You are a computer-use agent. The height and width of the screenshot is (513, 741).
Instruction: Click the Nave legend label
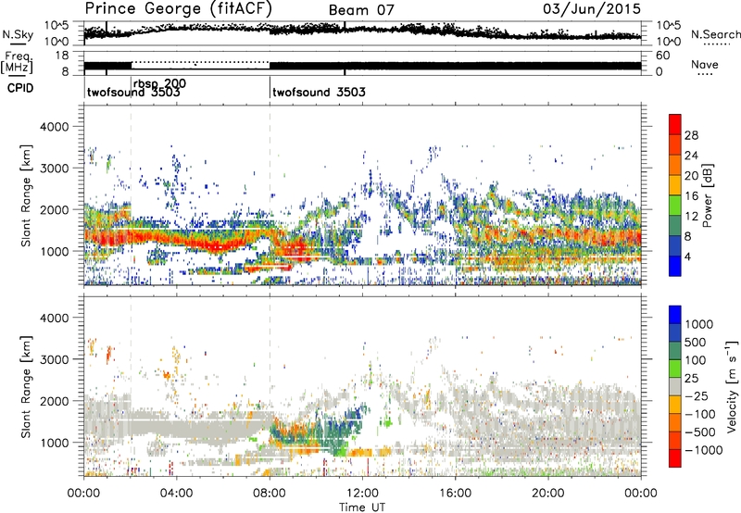click(705, 65)
